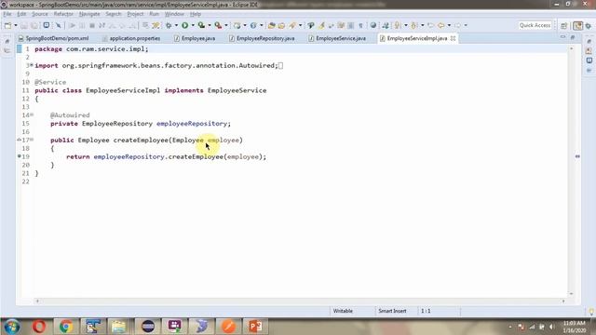
Task: Click the Smart Insert status field
Action: click(392, 311)
